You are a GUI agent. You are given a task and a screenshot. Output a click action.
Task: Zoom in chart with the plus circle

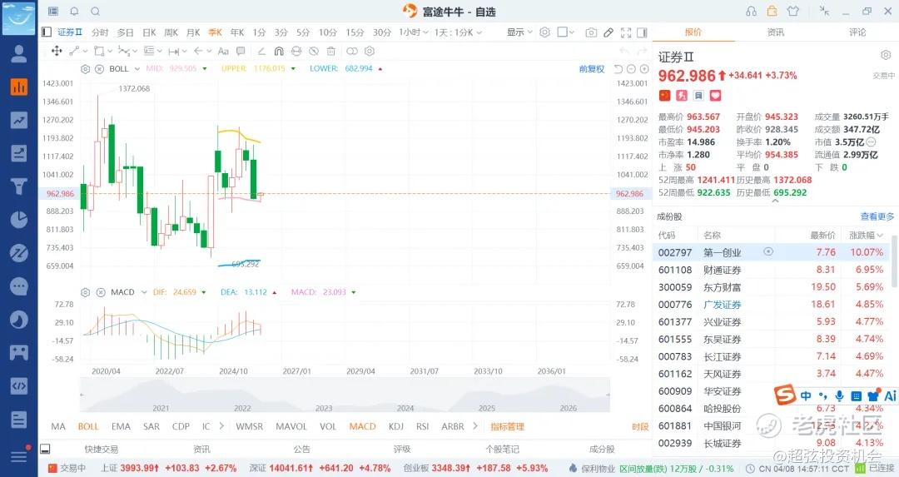tap(644, 69)
